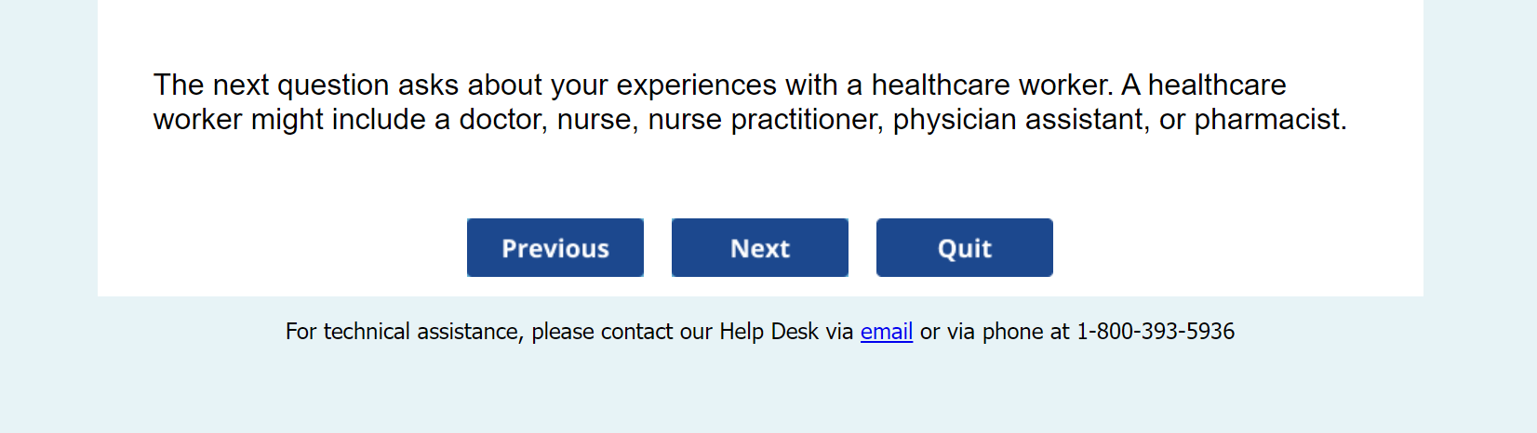Viewport: 1537px width, 433px height.
Task: Click "A healthcare" ending the first line
Action: (1204, 85)
